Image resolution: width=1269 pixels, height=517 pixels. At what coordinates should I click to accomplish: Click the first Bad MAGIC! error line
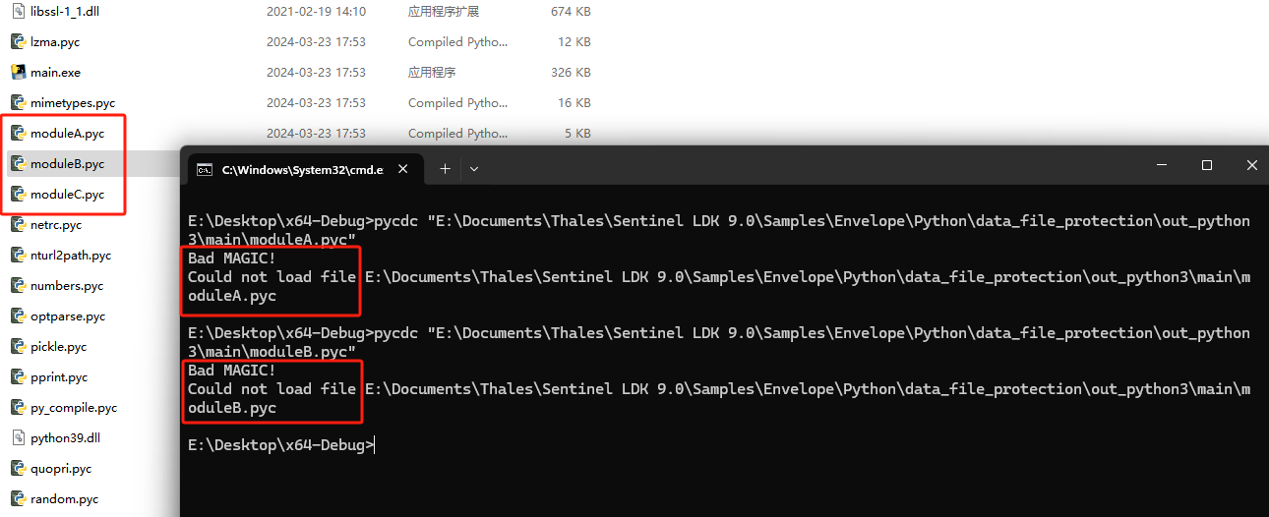click(x=232, y=258)
